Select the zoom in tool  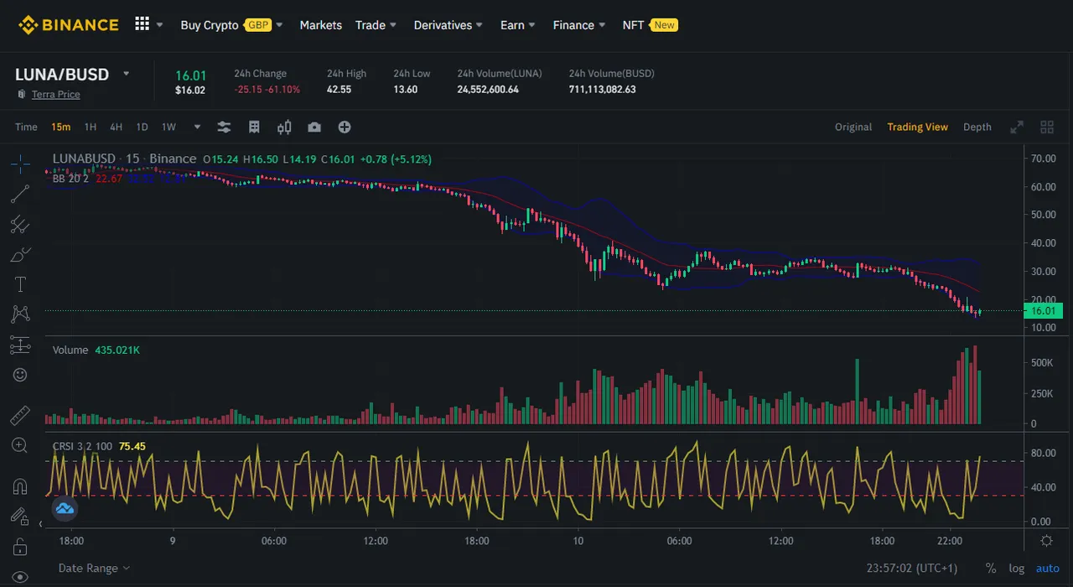(20, 445)
